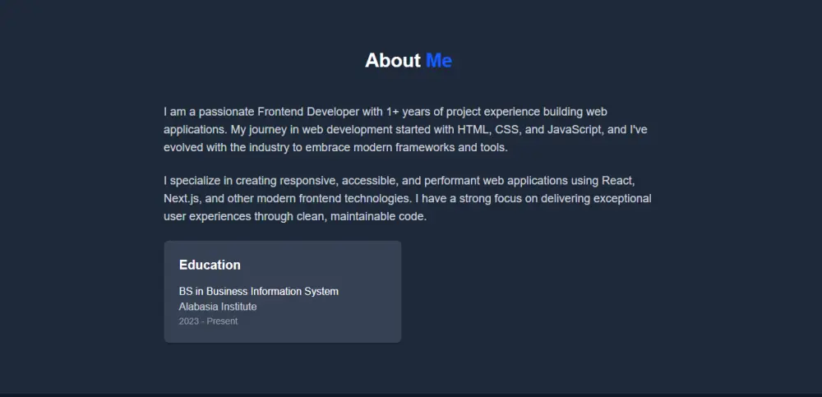Click the "Alabasia Institute" school name
This screenshot has height=397, width=822.
point(218,307)
